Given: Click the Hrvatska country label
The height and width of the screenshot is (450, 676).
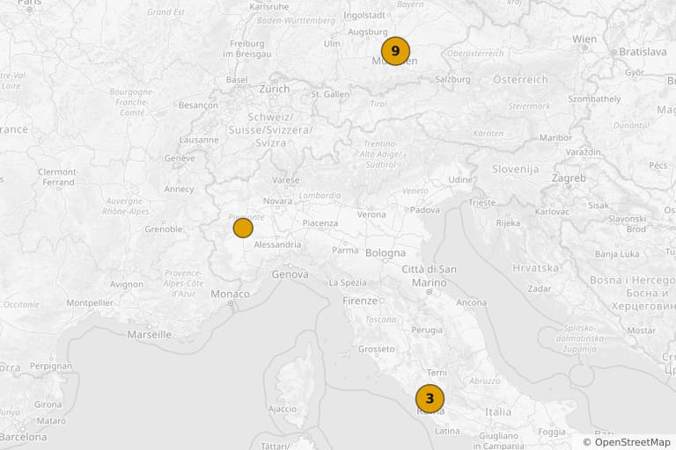Looking at the screenshot, I should 535,268.
